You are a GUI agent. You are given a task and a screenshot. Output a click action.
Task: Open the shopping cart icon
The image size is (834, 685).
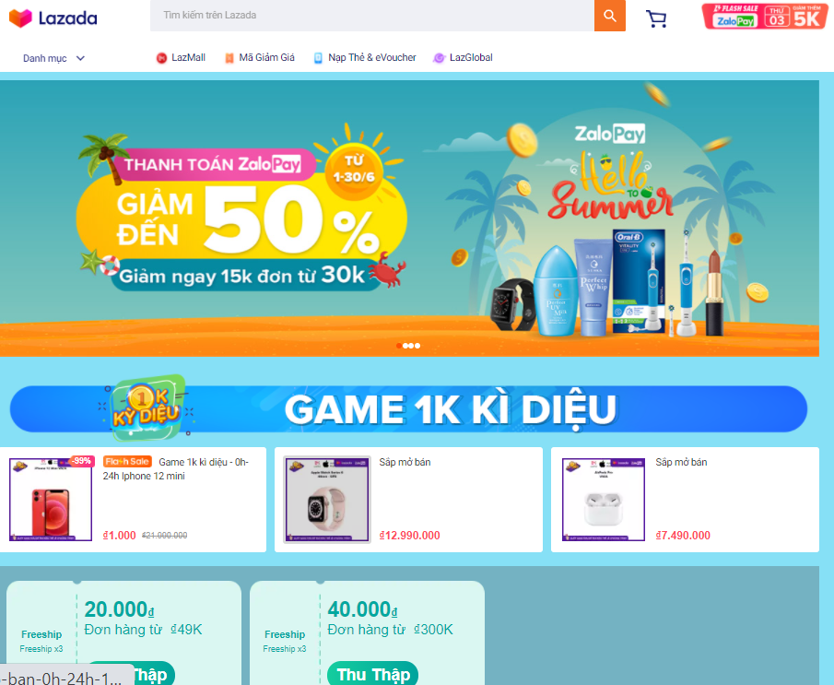pyautogui.click(x=656, y=18)
